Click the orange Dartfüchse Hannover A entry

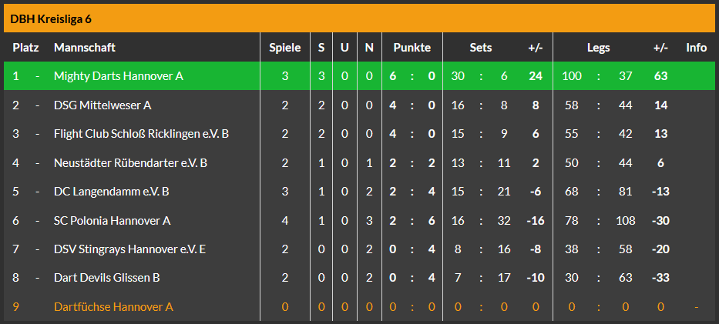[113, 307]
